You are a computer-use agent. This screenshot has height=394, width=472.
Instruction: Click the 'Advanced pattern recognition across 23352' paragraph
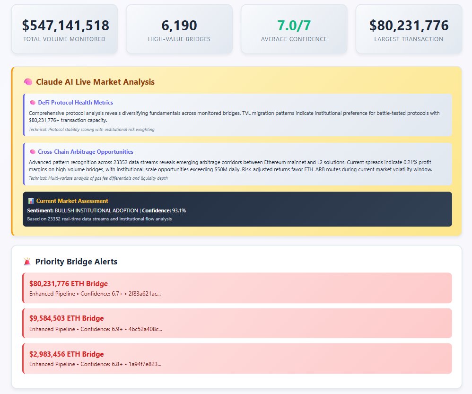tap(231, 166)
